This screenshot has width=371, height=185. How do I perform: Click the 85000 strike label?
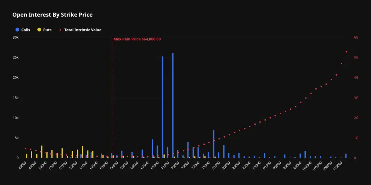click(x=237, y=165)
